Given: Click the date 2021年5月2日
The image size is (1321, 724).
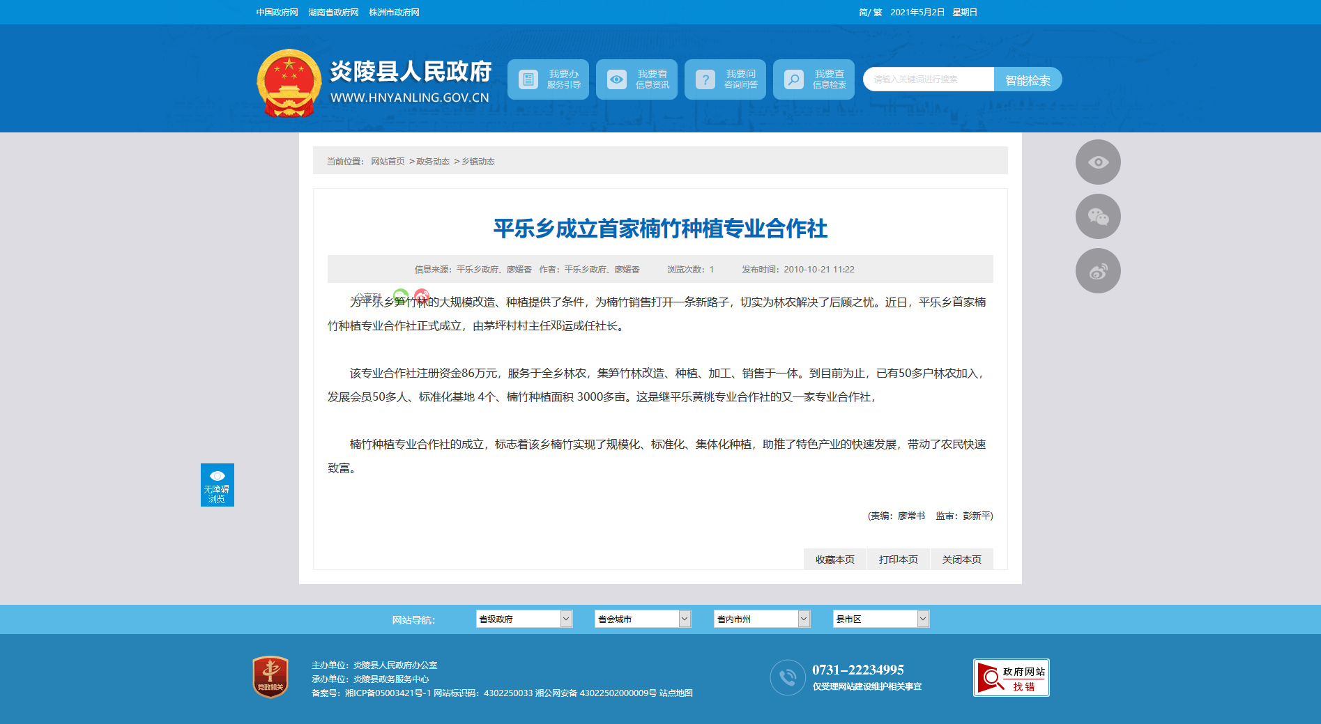Looking at the screenshot, I should coord(917,13).
